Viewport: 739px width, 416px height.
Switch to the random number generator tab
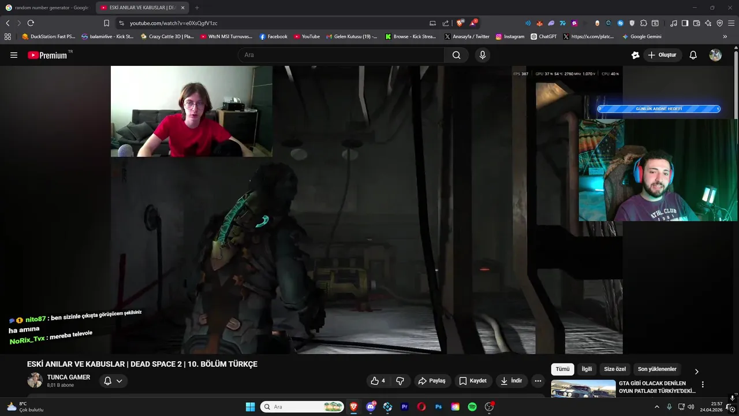(x=47, y=8)
